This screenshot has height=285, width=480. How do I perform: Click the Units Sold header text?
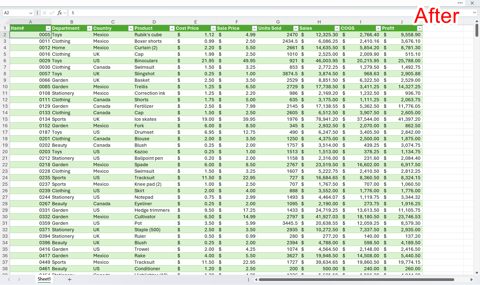click(x=270, y=28)
